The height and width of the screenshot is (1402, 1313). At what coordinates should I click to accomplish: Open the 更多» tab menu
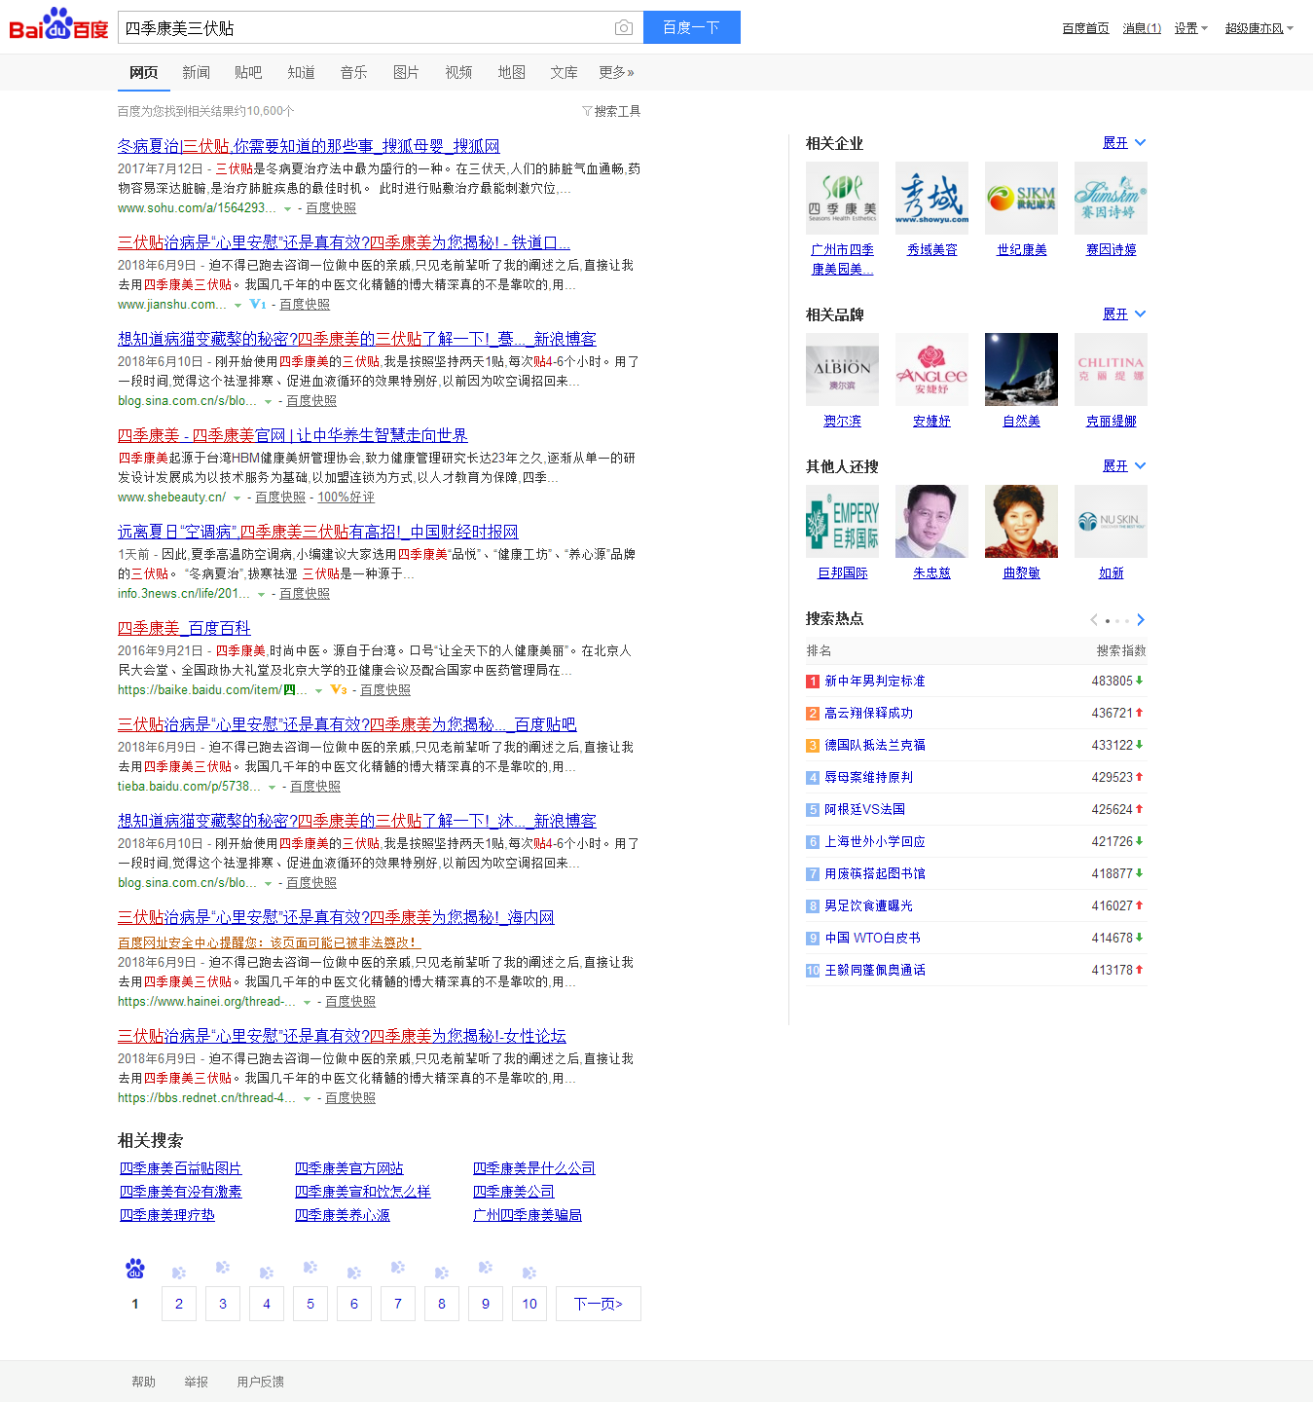pyautogui.click(x=616, y=72)
